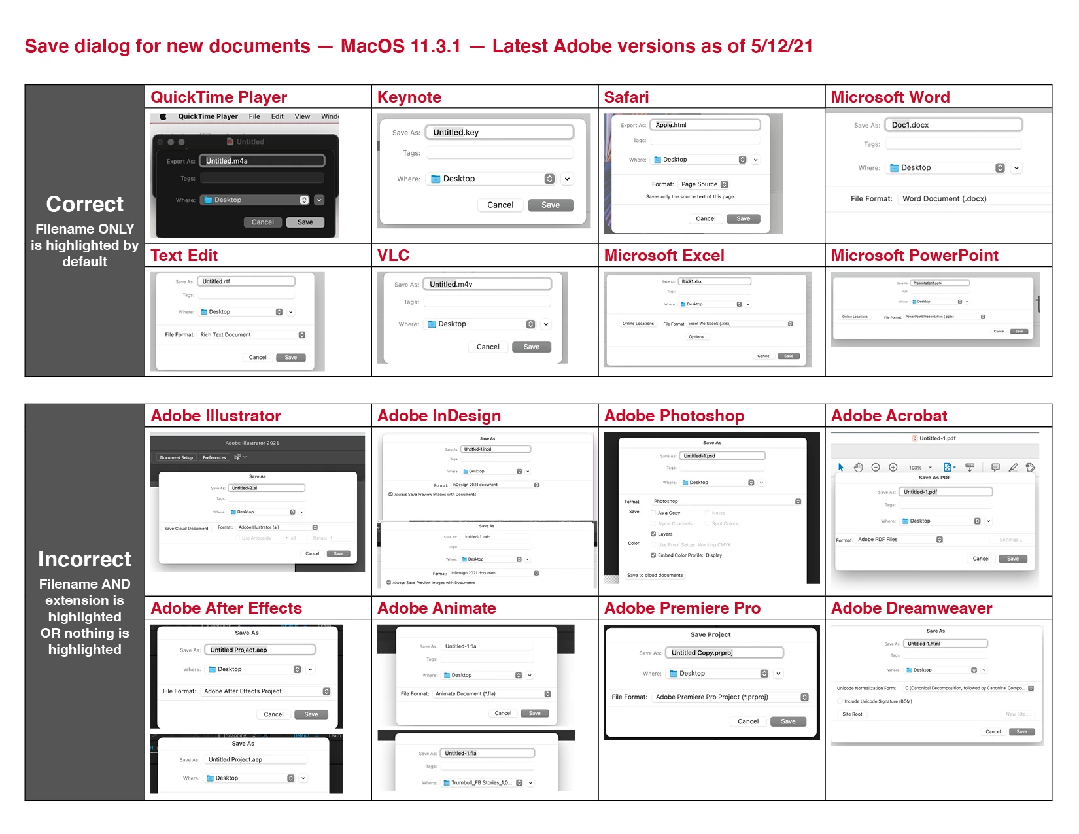Image resolution: width=1079 pixels, height=834 pixels.
Task: Click the PDF file icon beside Untitled-1.pdf title
Action: point(915,438)
